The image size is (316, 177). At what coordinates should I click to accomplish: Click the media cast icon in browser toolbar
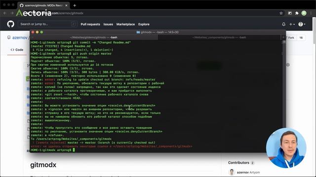[290, 13]
